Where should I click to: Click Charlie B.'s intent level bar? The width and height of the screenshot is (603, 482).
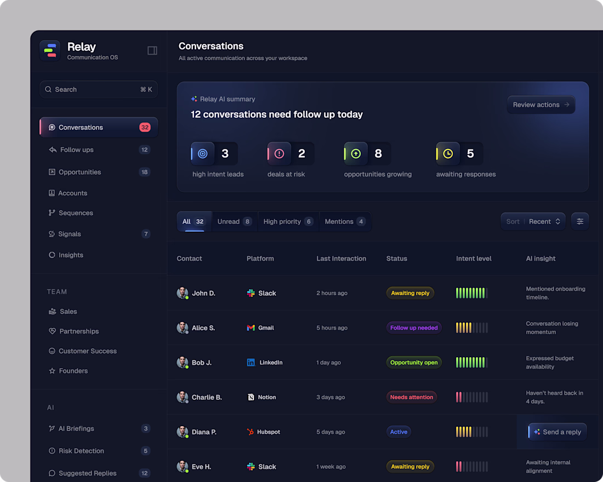(x=472, y=397)
